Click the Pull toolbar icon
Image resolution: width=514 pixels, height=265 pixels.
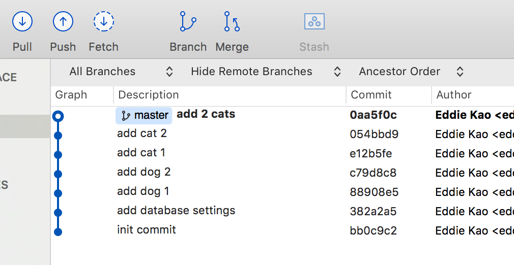(22, 22)
